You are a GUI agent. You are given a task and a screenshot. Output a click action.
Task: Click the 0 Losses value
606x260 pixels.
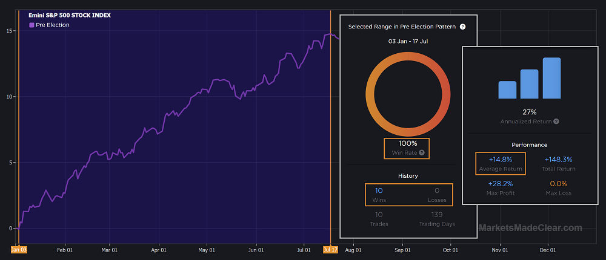pos(437,190)
